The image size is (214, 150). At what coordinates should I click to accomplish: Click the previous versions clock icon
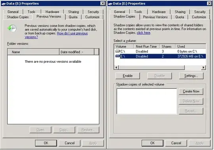(12, 28)
